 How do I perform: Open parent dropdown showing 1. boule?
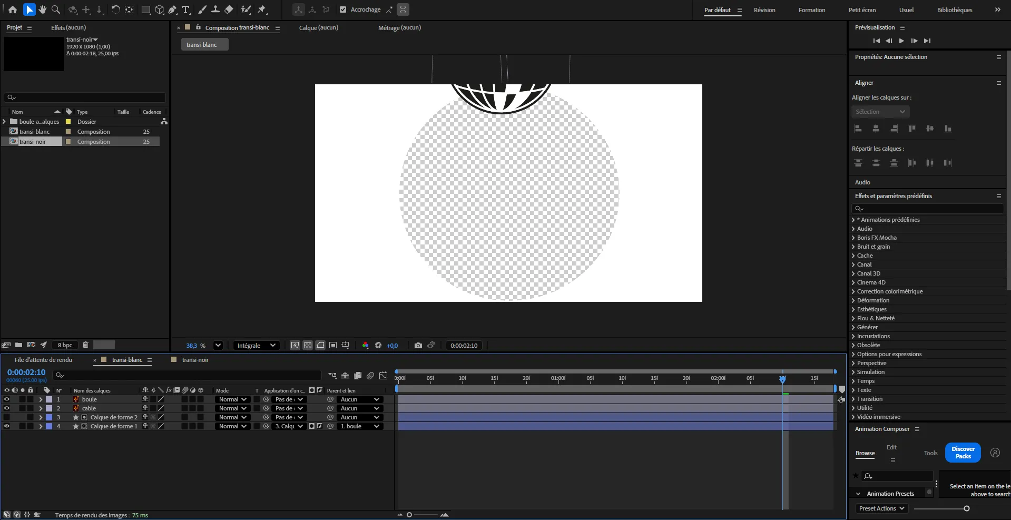point(360,426)
